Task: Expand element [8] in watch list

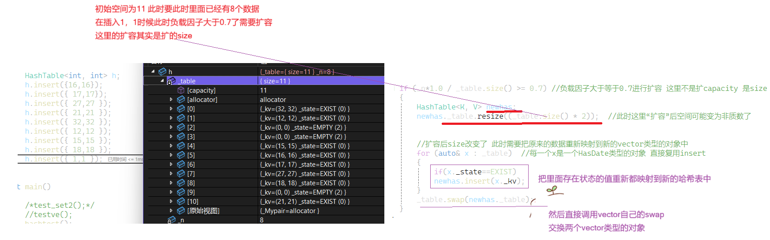Action: [x=171, y=183]
